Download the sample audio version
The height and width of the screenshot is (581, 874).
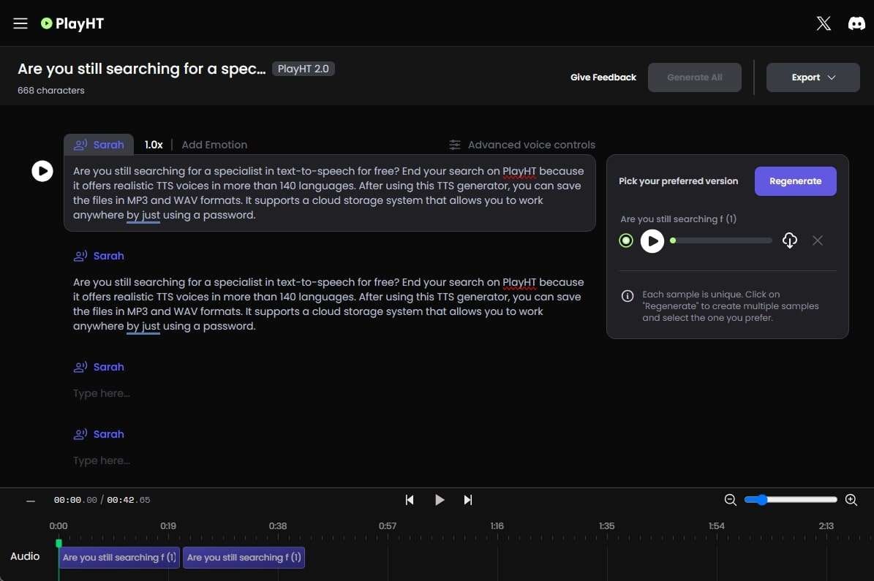click(x=790, y=240)
